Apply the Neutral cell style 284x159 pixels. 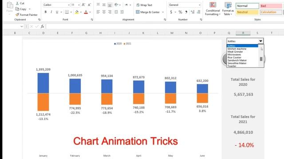click(247, 12)
